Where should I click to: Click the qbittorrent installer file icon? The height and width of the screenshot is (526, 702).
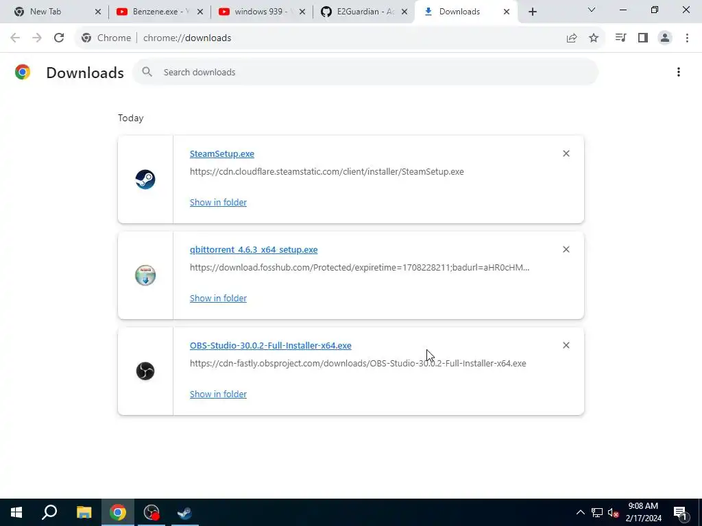pyautogui.click(x=145, y=275)
